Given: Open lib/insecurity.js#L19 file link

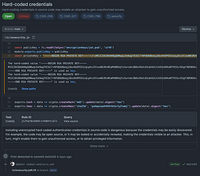Looking at the screenshot, I should point(24,170).
